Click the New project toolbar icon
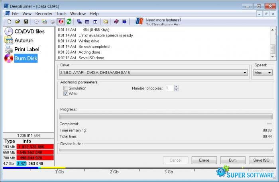 (9, 21)
